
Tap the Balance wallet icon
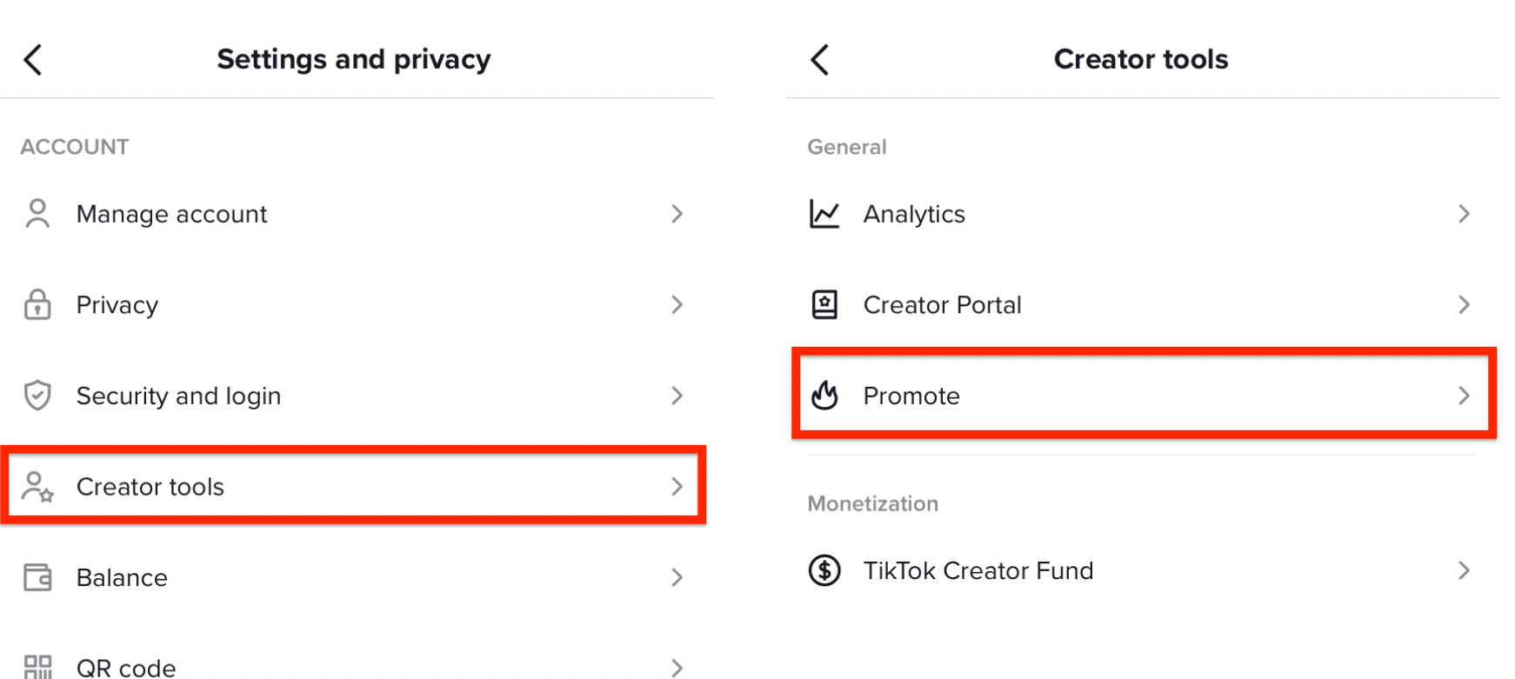(37, 577)
